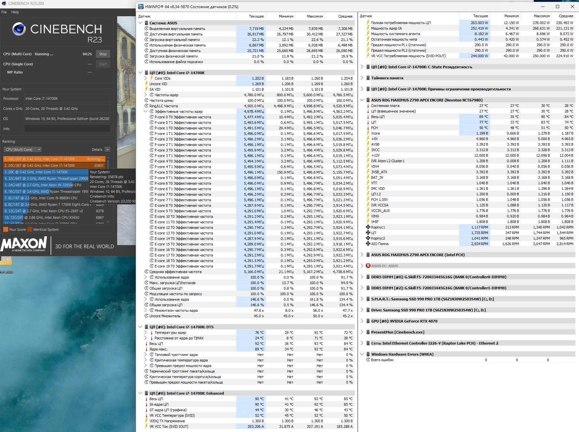Click the clock icon beside Ring/LLC Частота
Screen dimensions: 579x432
coord(146,106)
